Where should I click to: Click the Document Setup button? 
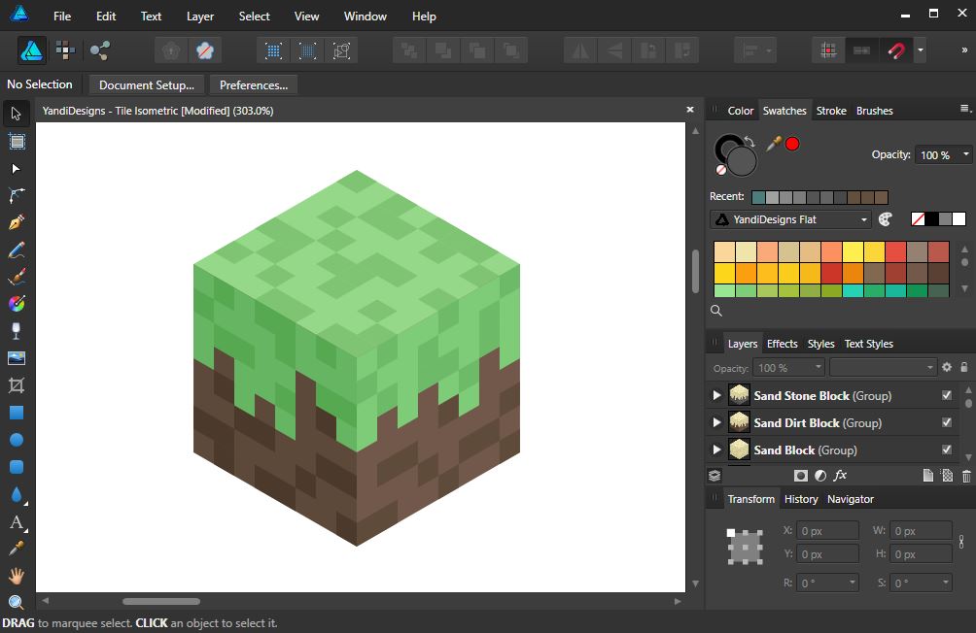pos(147,85)
